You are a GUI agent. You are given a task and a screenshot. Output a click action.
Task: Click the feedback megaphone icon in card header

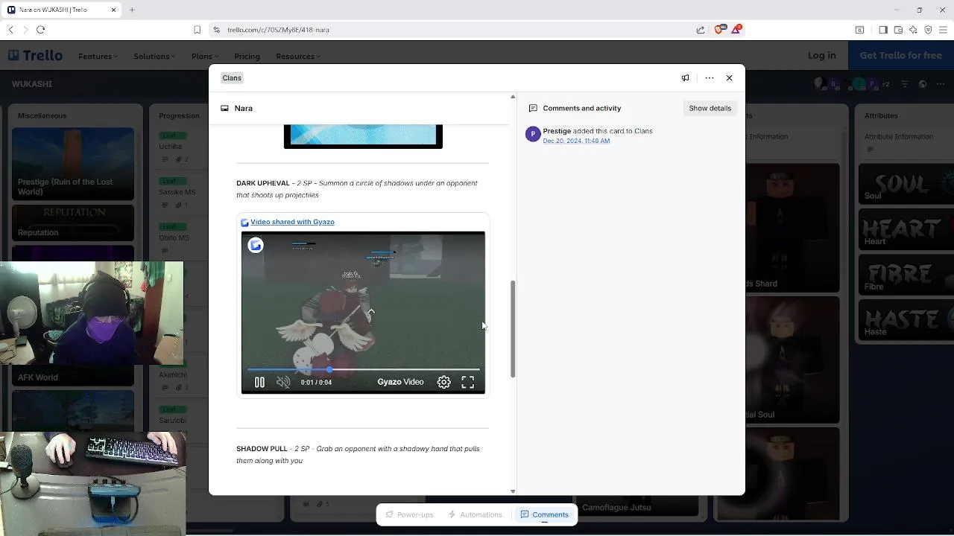pyautogui.click(x=685, y=77)
